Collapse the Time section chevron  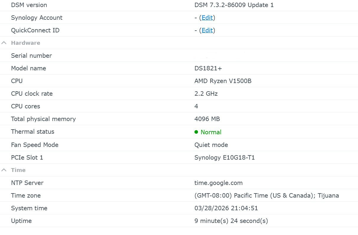click(x=4, y=170)
